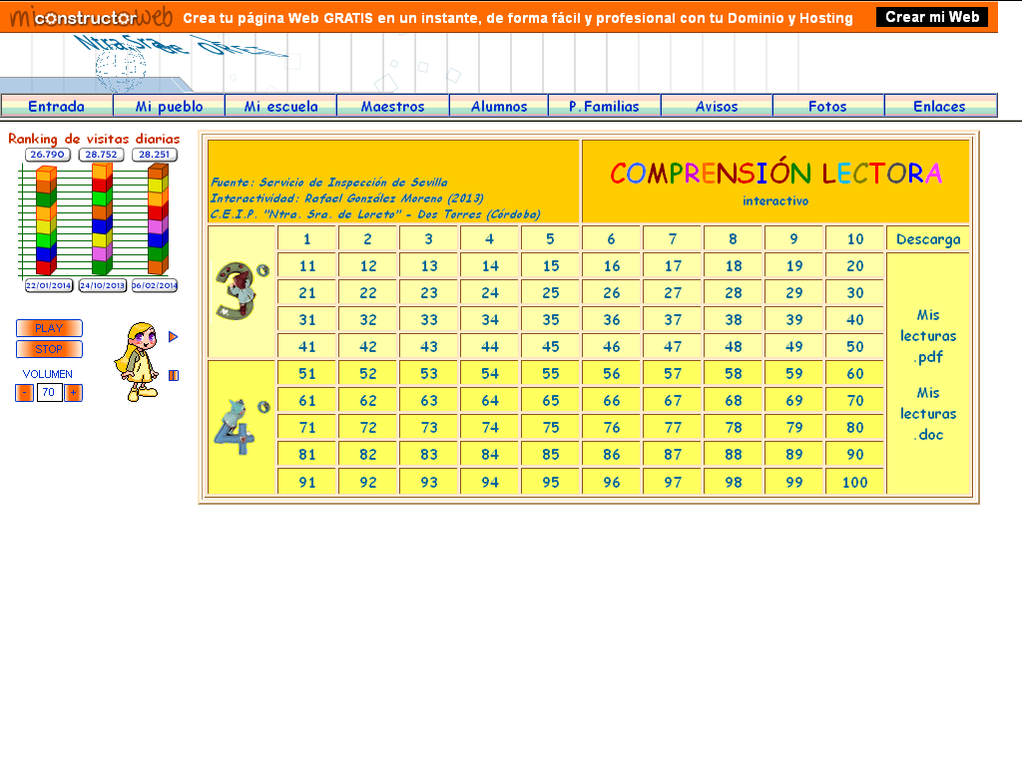Open reading number 91
The image size is (1022, 766).
click(307, 482)
